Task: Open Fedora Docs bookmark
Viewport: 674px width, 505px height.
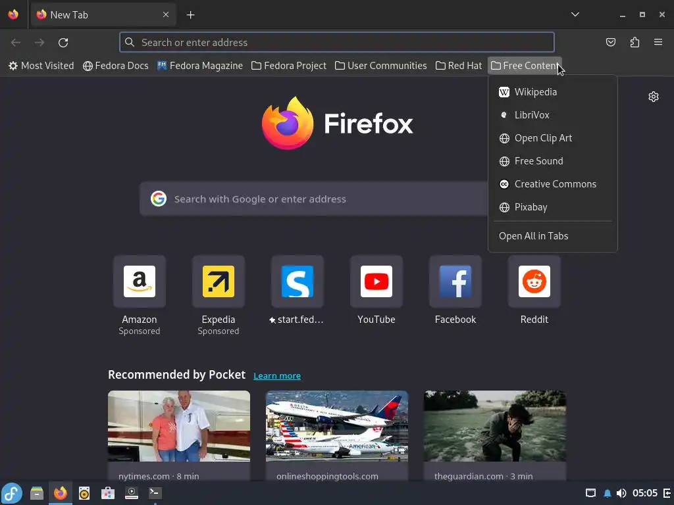Action: coord(116,66)
